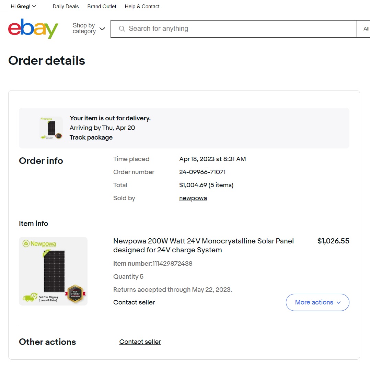Open the More actions dropdown
The image size is (370, 372).
click(317, 302)
